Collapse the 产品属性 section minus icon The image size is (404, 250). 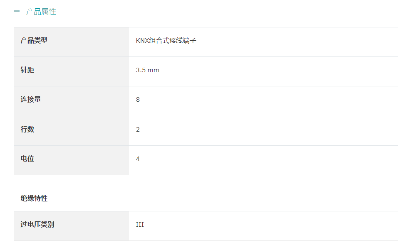tap(17, 11)
